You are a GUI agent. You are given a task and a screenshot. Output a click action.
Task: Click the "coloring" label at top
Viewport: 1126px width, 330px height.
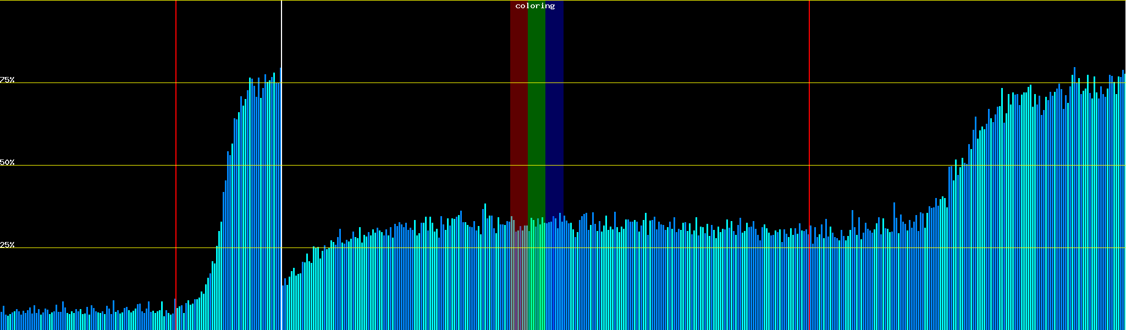coord(535,6)
